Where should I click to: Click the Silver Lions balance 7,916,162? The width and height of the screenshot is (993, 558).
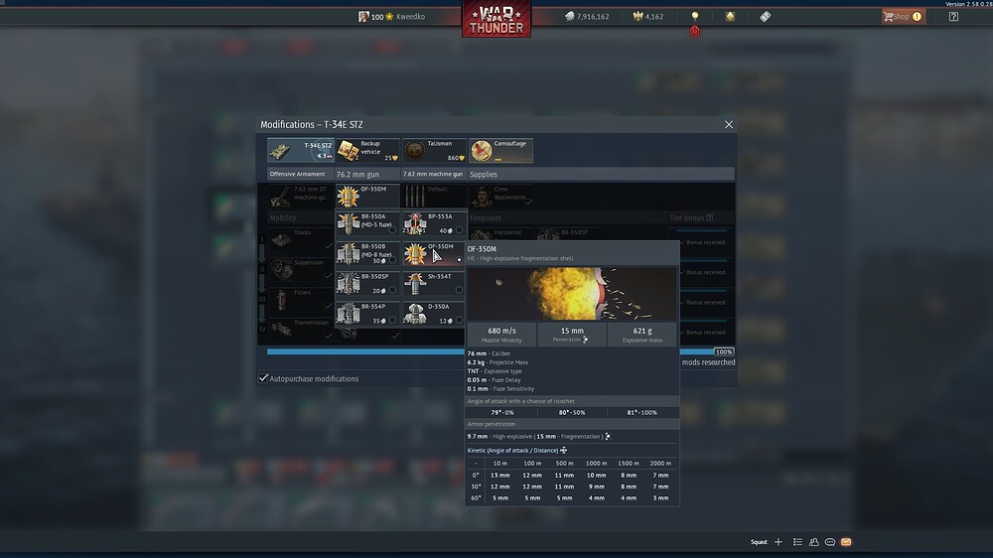587,17
